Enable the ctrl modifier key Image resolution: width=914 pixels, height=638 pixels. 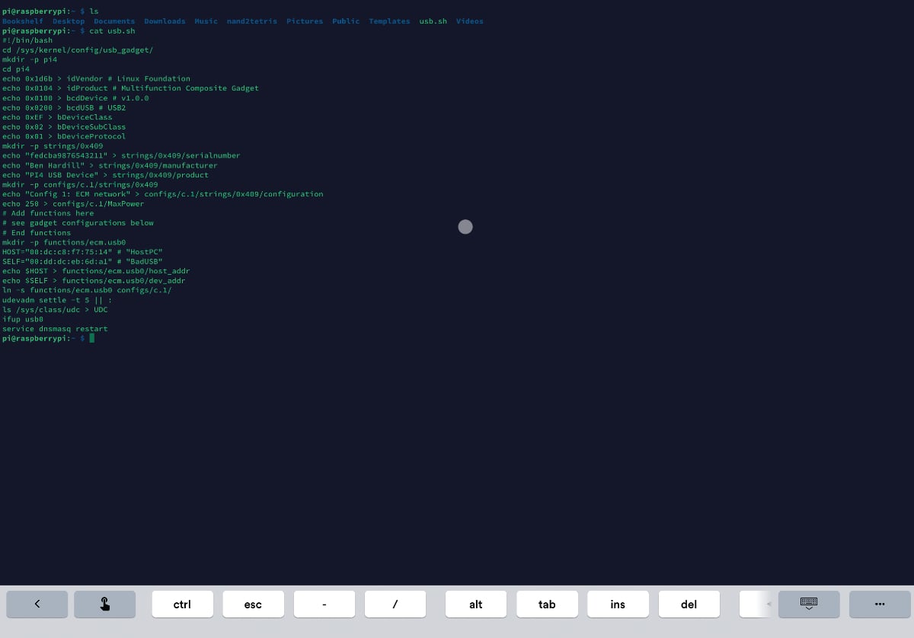point(182,604)
